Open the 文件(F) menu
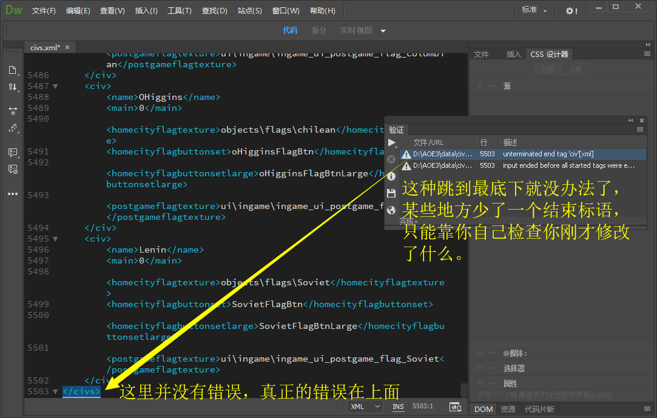This screenshot has height=418, width=657. click(44, 11)
